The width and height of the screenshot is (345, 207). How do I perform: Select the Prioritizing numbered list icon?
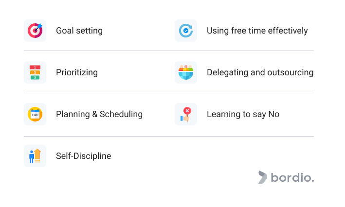click(35, 72)
